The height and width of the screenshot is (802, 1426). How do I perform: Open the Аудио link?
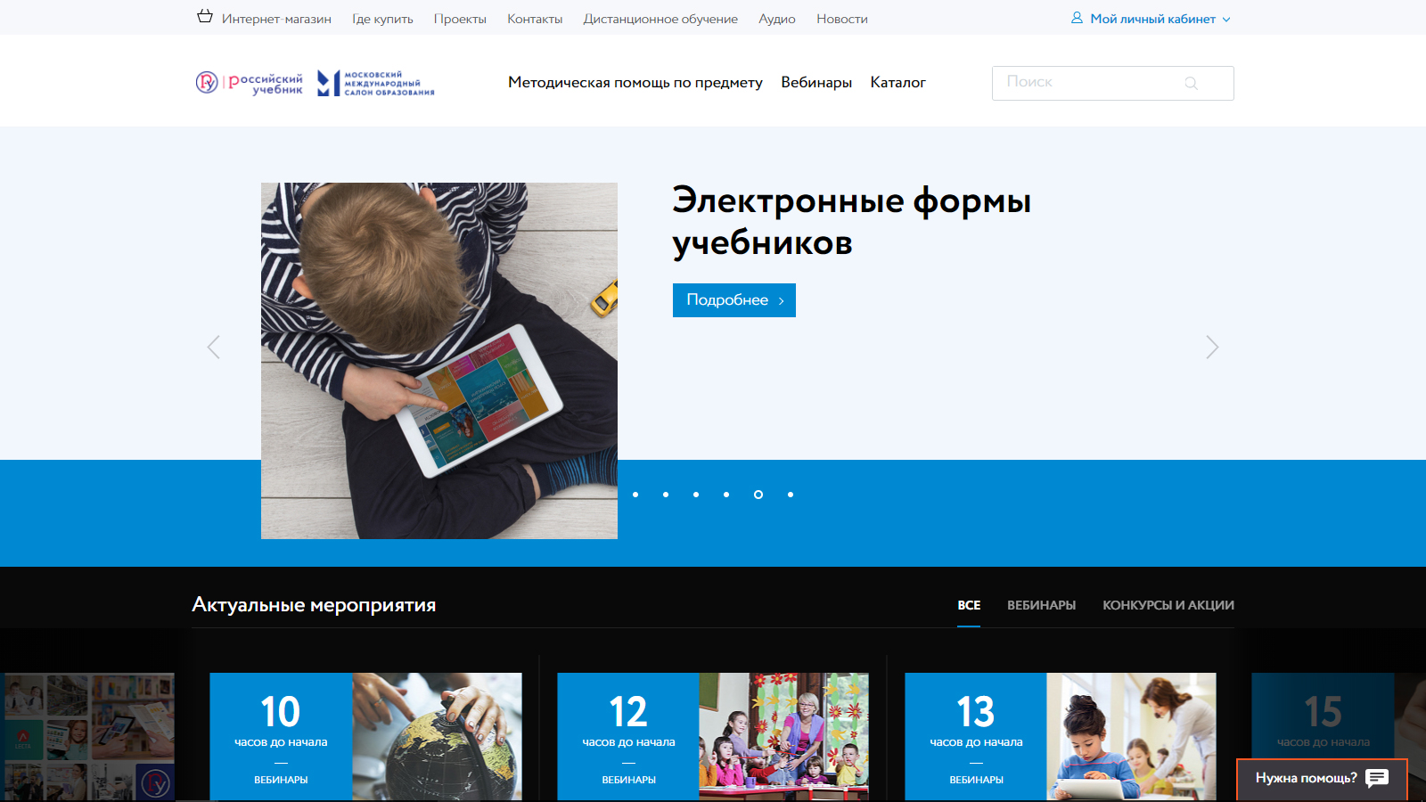[777, 19]
